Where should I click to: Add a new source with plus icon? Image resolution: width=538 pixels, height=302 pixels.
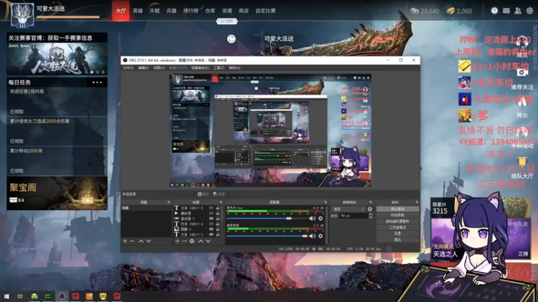[177, 241]
